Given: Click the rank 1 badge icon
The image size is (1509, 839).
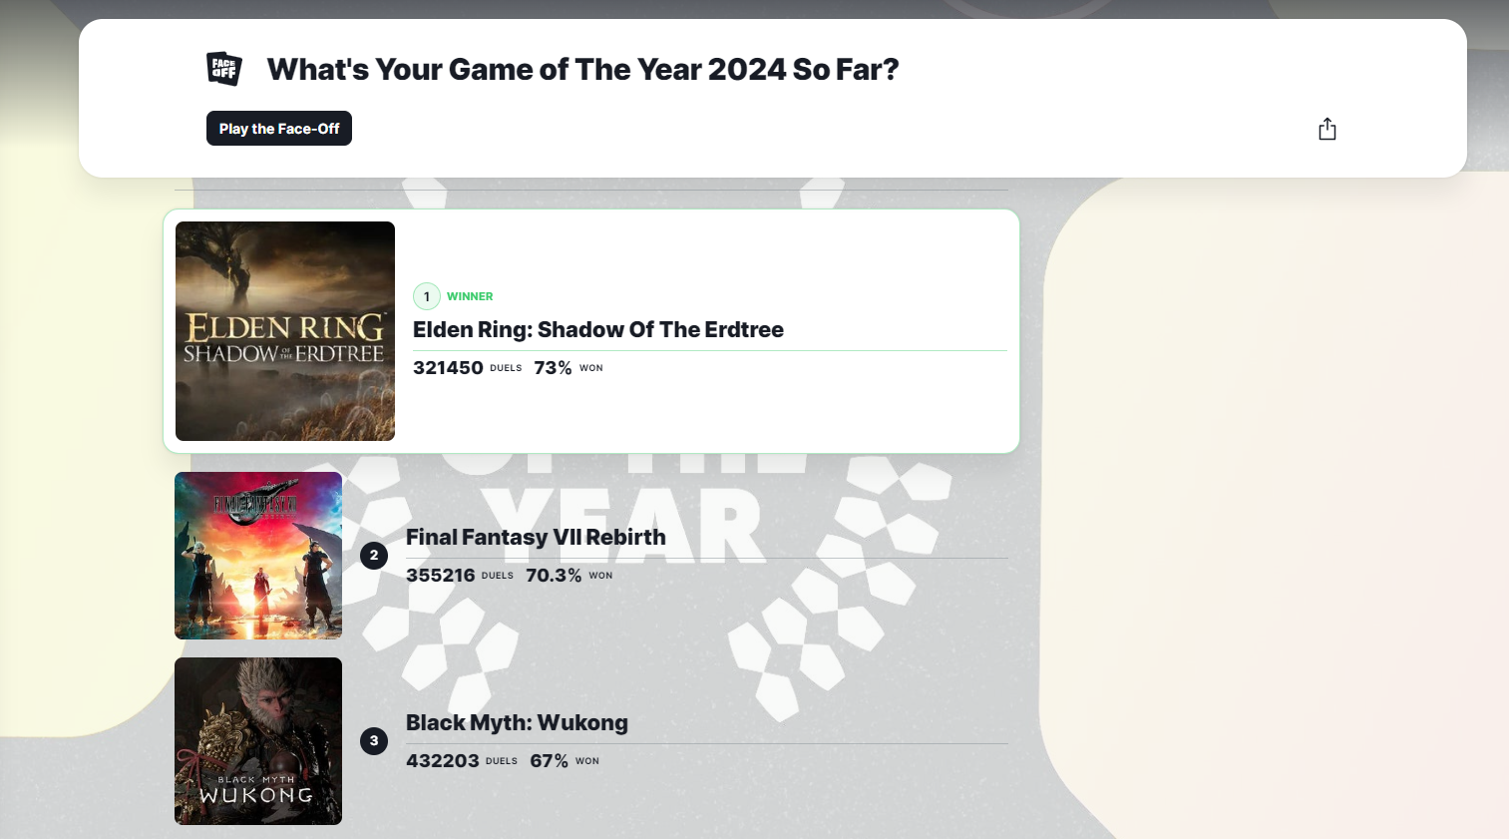Looking at the screenshot, I should tap(427, 296).
